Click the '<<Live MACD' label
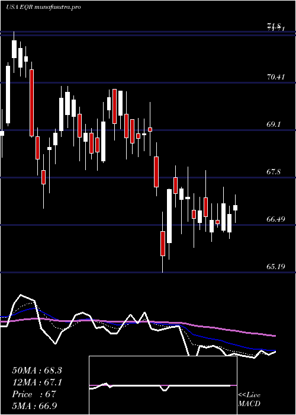Viewport: 296px width, 415px height. (x=249, y=400)
